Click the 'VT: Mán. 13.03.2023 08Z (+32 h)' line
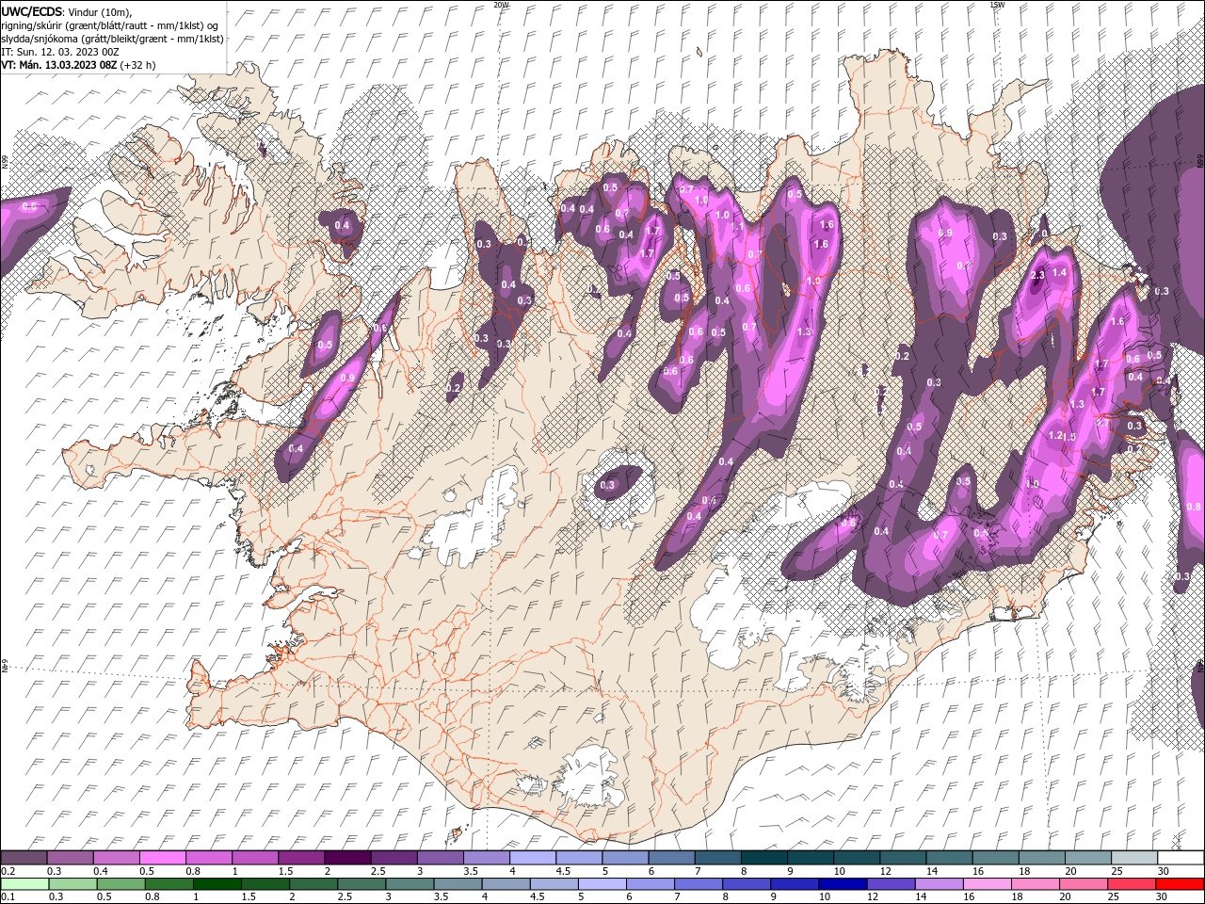This screenshot has width=1205, height=904. click(78, 65)
